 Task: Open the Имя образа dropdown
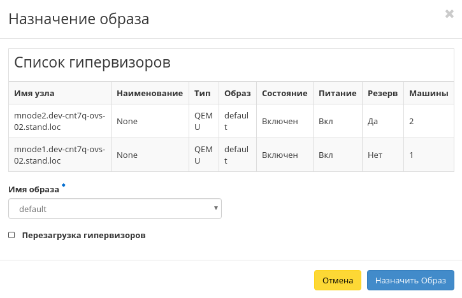tap(115, 208)
